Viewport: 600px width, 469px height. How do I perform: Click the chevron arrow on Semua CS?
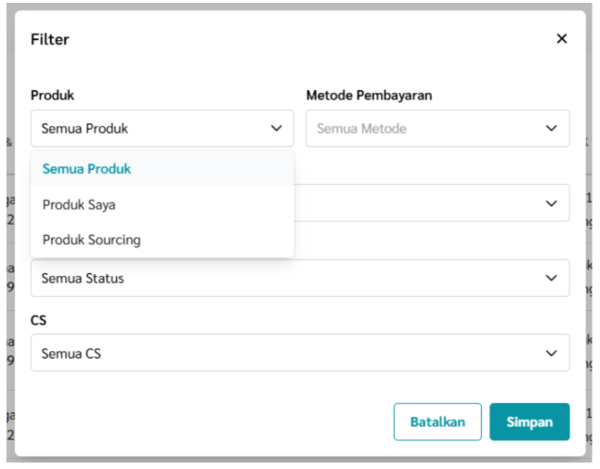pyautogui.click(x=551, y=353)
